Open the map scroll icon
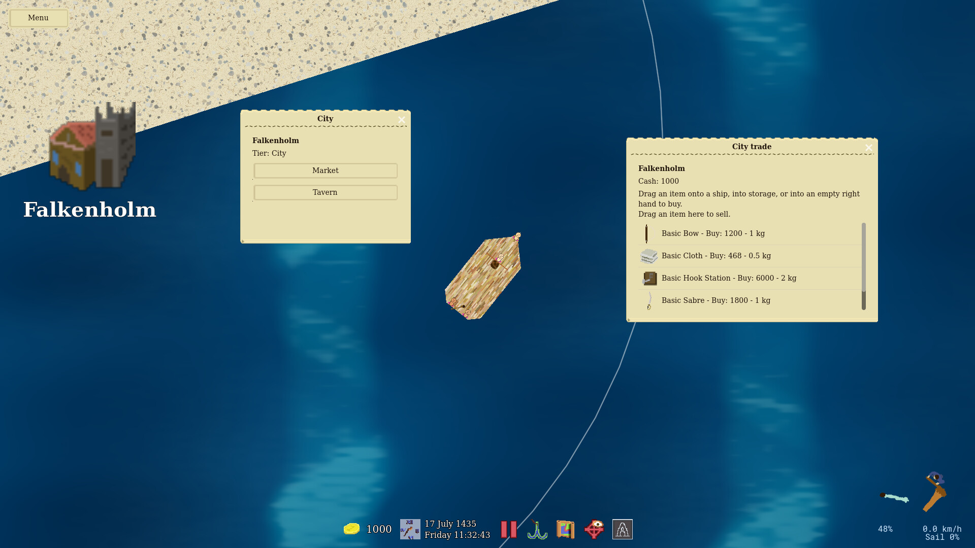The height and width of the screenshot is (548, 975). click(565, 529)
